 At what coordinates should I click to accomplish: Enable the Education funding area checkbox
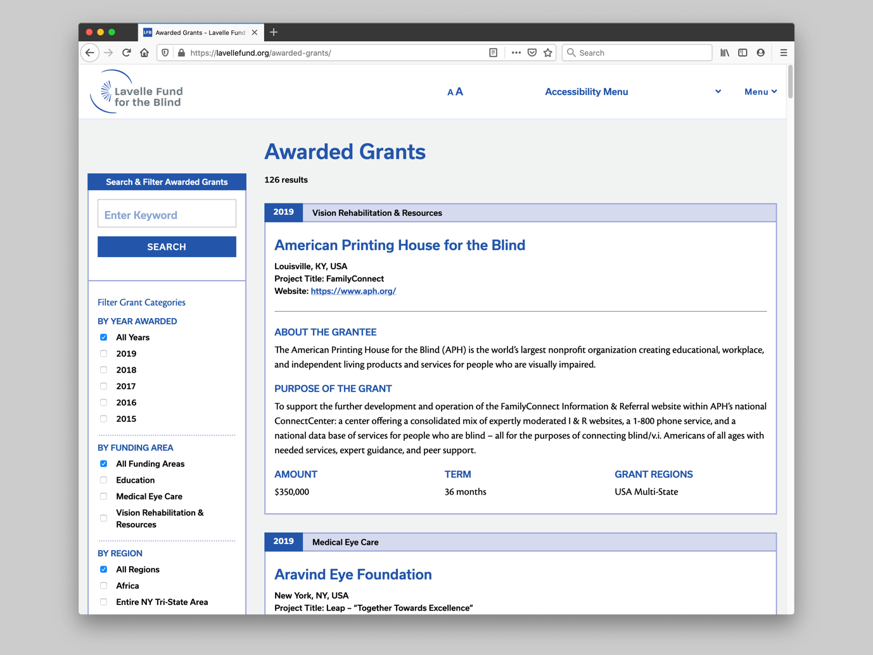click(104, 480)
